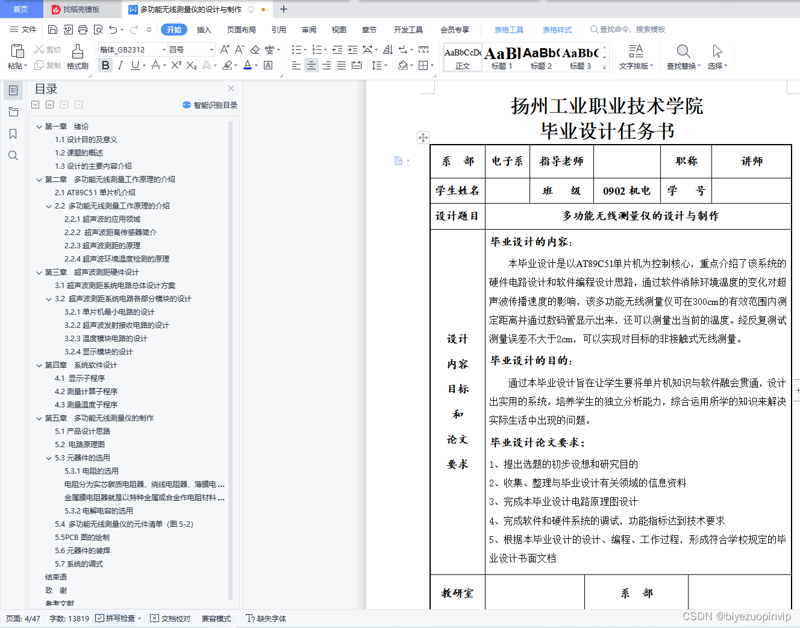Viewport: 800px width, 628px height.
Task: Switch to the 插入 (Insert) ribbon tab
Action: tap(204, 29)
